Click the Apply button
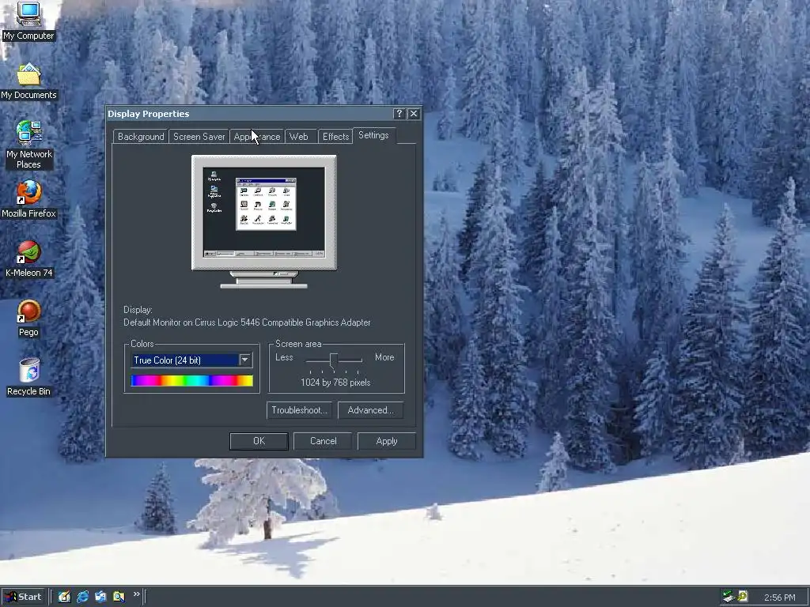The image size is (810, 607). click(386, 441)
